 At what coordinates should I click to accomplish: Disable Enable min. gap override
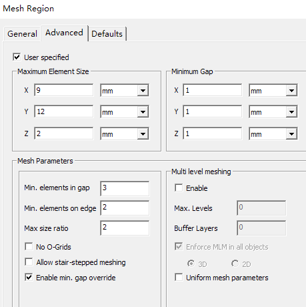click(29, 277)
